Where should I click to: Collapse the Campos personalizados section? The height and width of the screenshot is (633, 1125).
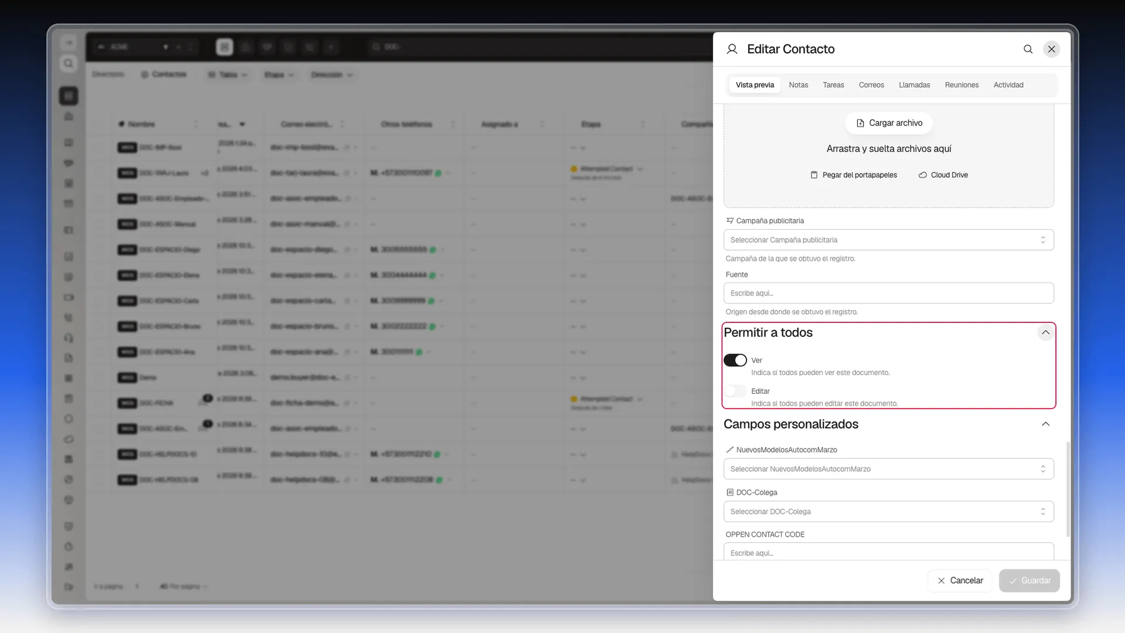[1045, 424]
